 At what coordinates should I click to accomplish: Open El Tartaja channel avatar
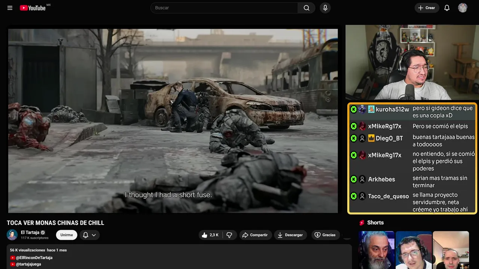[x=12, y=235]
